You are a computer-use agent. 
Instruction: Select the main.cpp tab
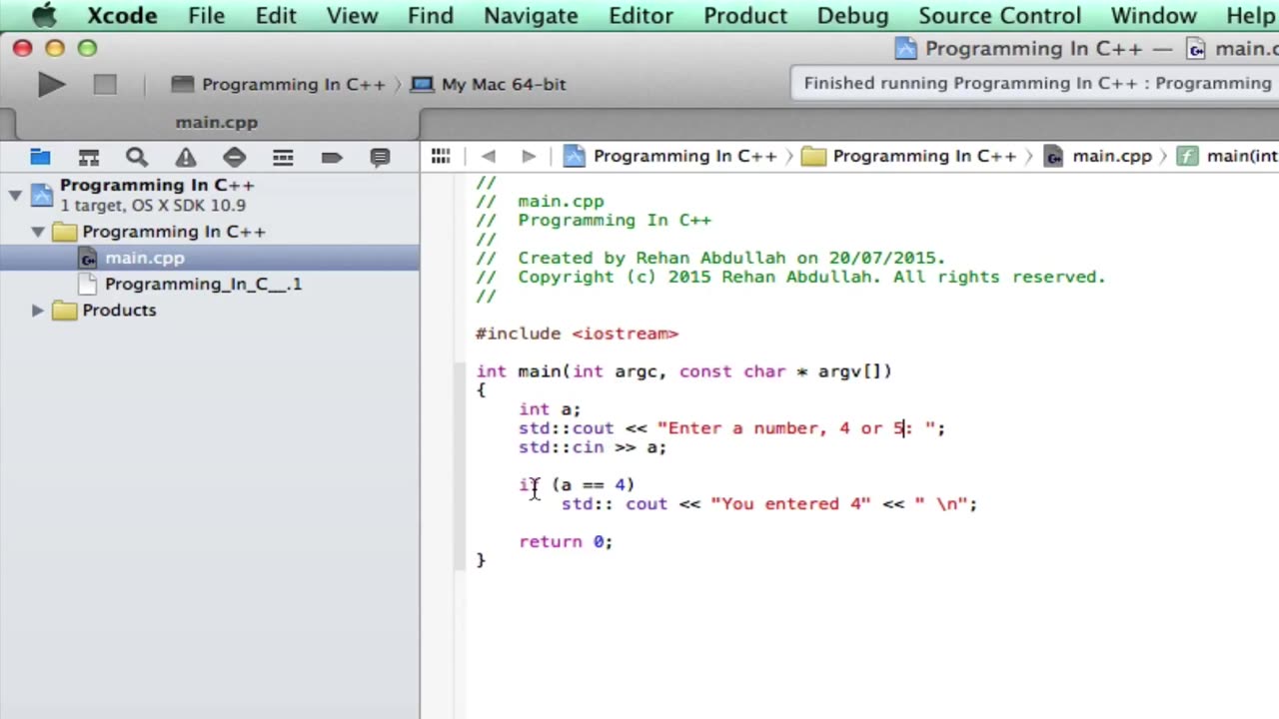pos(217,123)
